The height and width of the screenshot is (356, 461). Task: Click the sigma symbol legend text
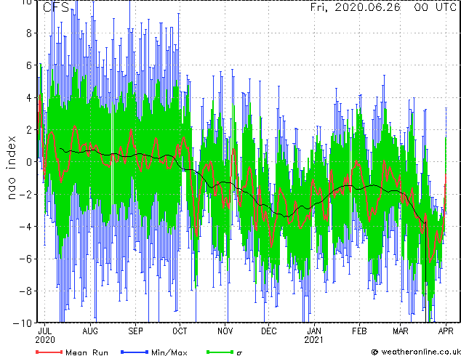click(239, 353)
